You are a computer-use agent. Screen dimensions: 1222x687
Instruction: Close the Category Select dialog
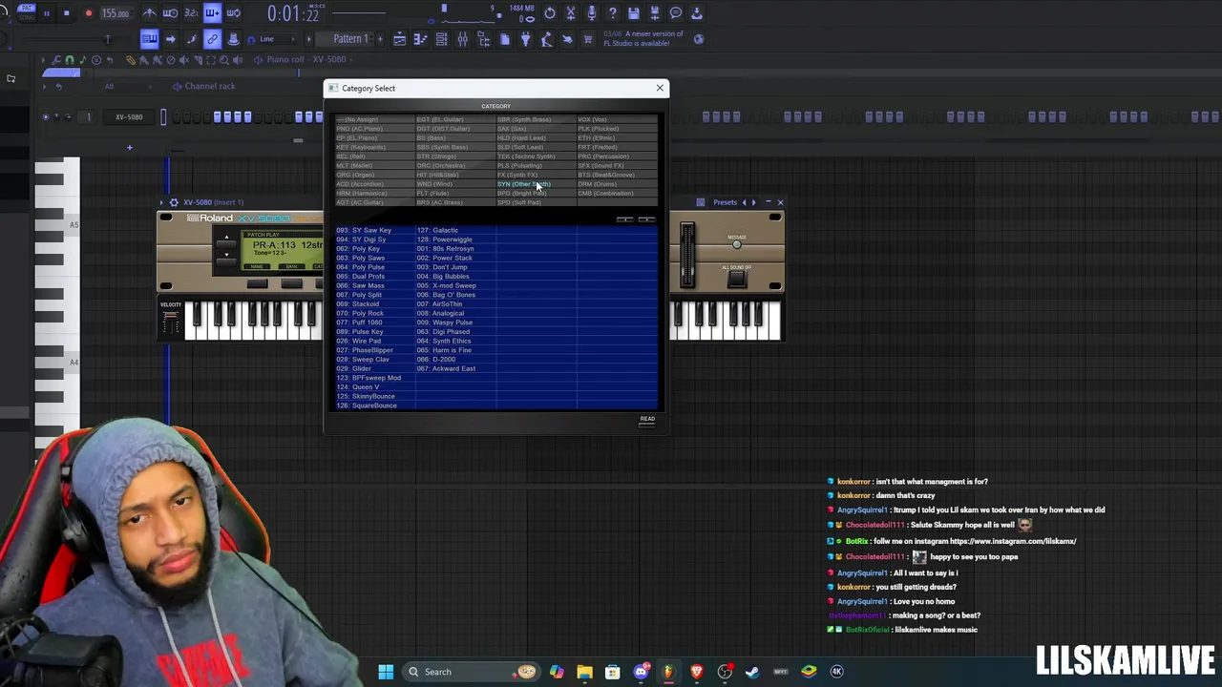[660, 88]
